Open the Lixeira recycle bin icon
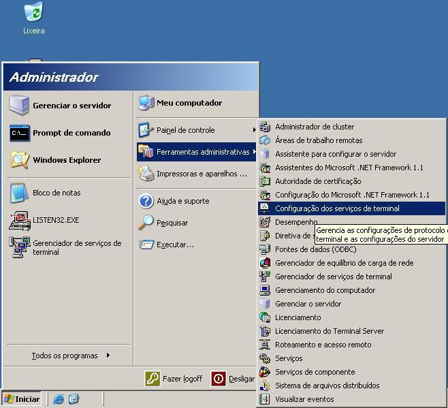Viewport: 448px width, 408px height. point(33,13)
